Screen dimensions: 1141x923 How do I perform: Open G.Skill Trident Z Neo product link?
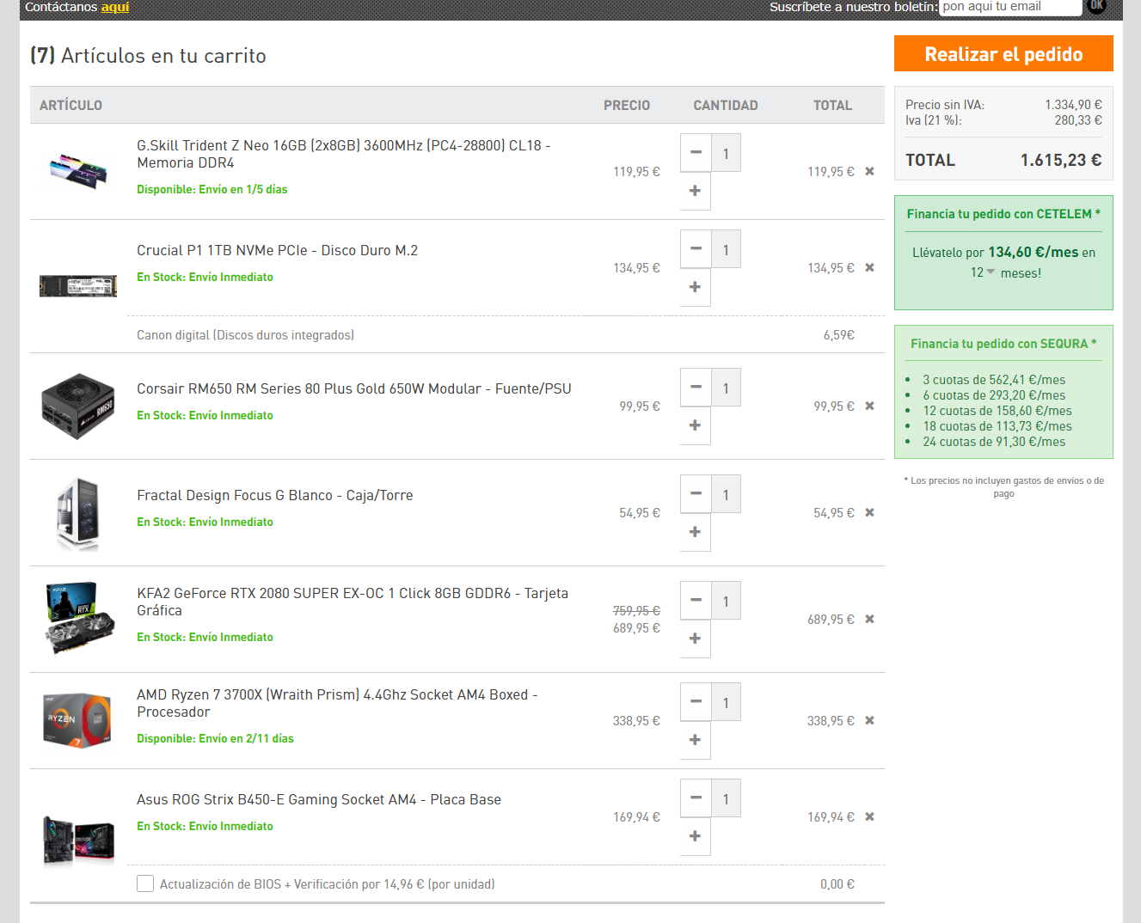[344, 154]
